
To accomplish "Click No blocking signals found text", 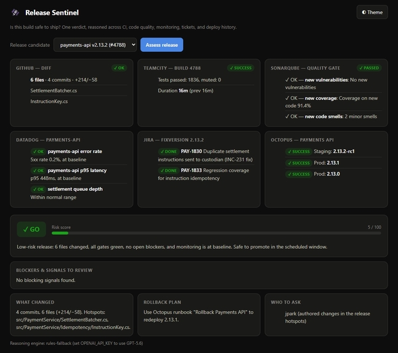I will point(46,280).
